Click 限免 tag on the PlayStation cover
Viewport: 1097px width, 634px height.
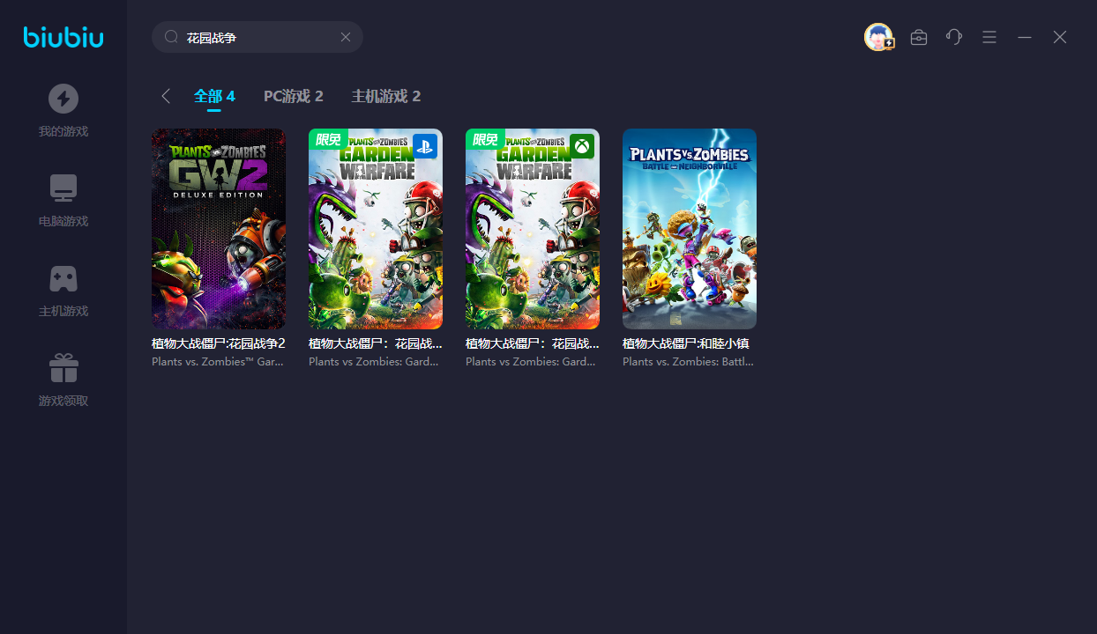[328, 139]
